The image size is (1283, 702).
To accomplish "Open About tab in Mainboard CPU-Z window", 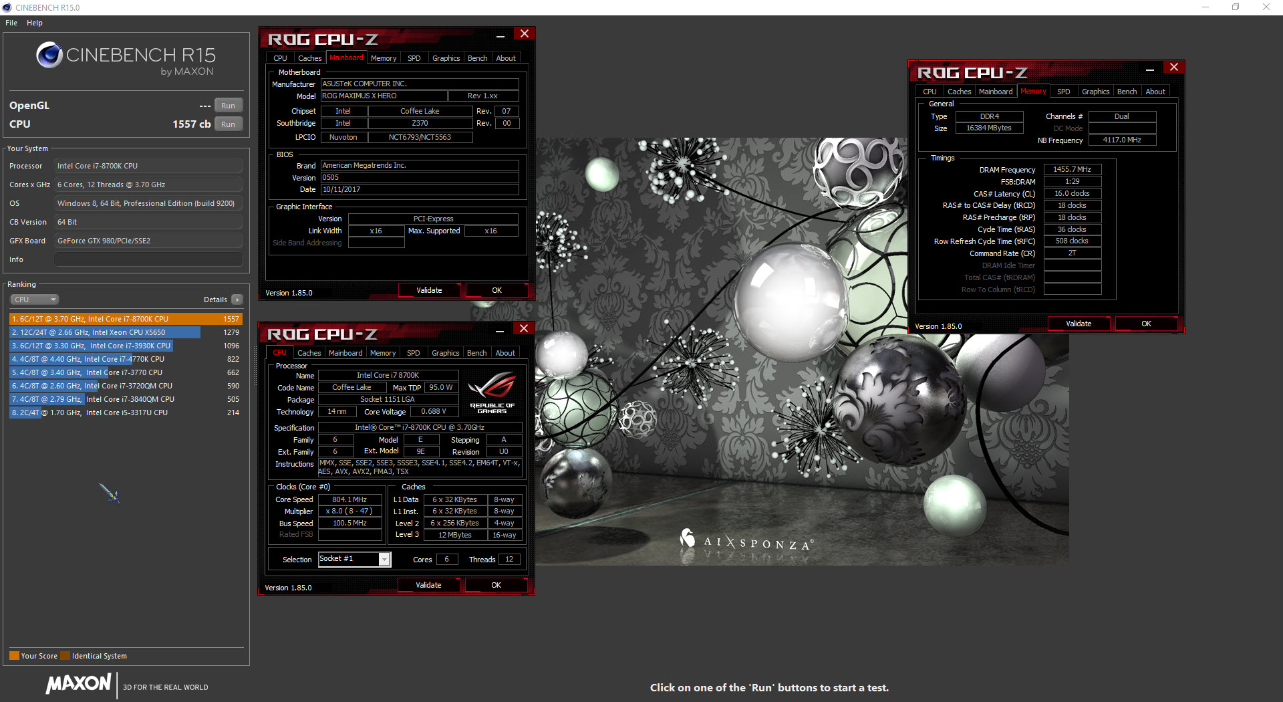I will [x=506, y=58].
